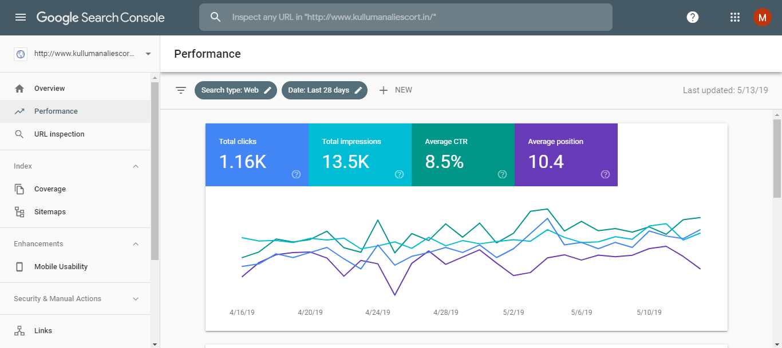The width and height of the screenshot is (782, 348).
Task: Add a NEW filter
Action: click(x=396, y=90)
